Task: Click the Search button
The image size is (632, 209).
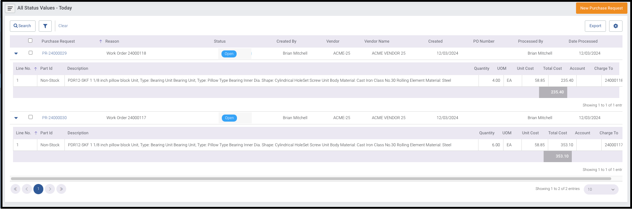Action: [x=23, y=26]
